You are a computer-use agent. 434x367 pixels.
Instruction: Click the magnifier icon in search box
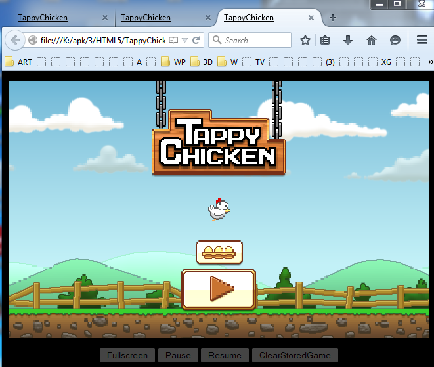point(217,40)
